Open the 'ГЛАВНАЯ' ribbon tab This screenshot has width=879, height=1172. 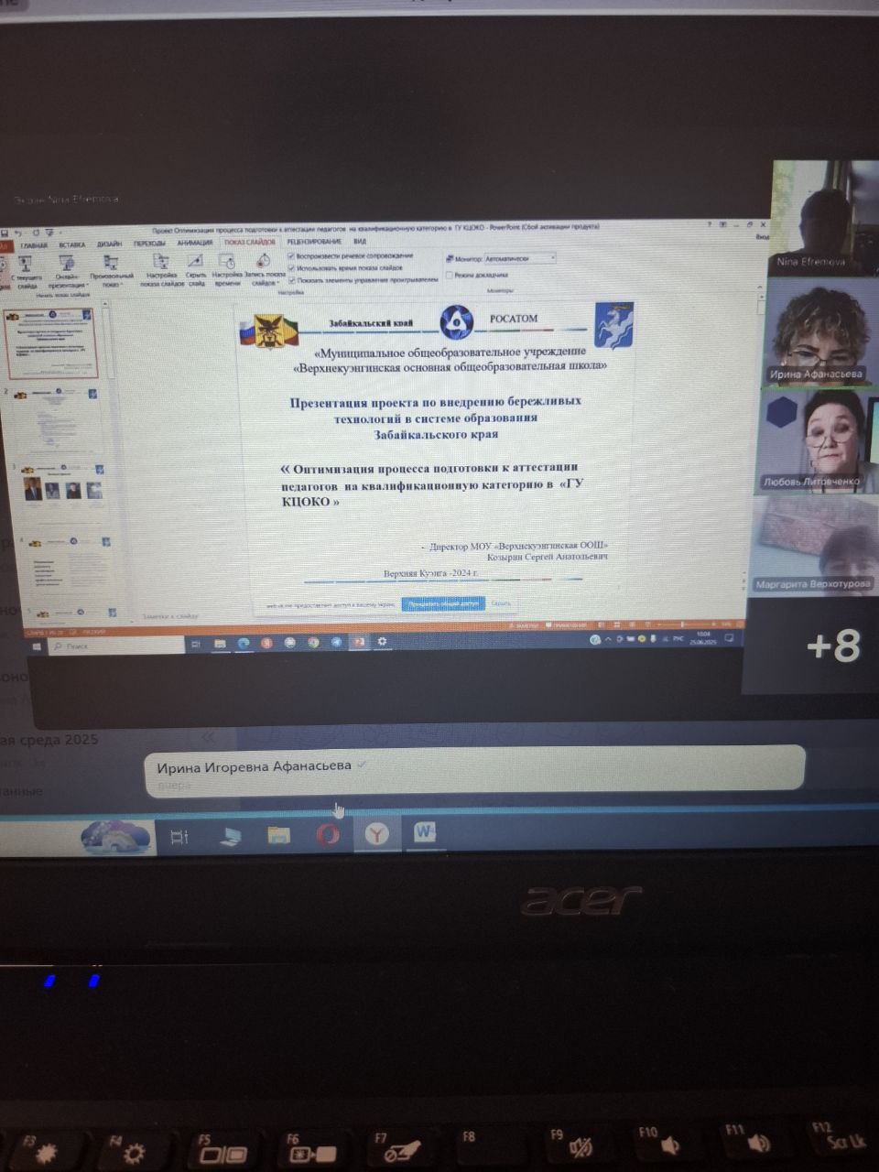tap(34, 244)
